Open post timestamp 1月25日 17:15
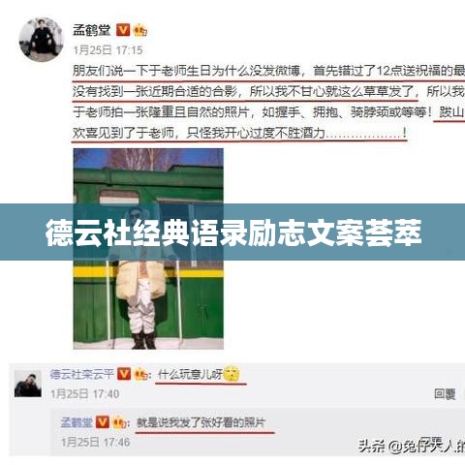 108,50
